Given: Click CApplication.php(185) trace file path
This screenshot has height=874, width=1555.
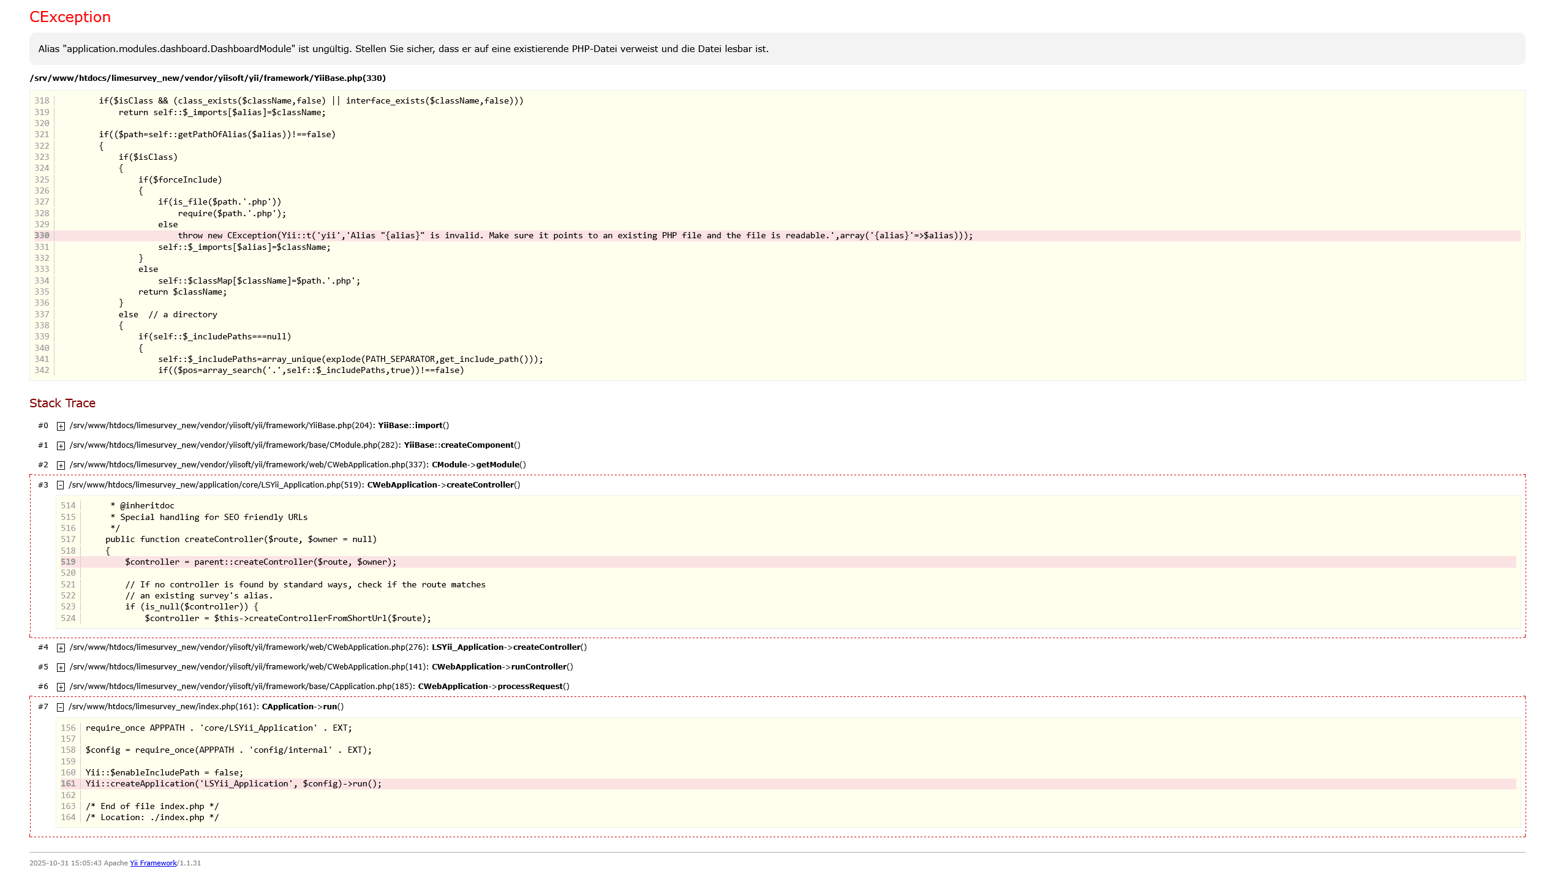Looking at the screenshot, I should pos(242,687).
